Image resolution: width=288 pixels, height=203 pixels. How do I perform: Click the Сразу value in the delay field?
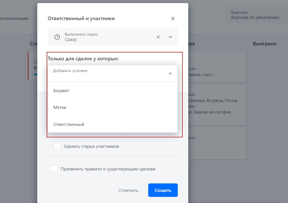pos(71,40)
